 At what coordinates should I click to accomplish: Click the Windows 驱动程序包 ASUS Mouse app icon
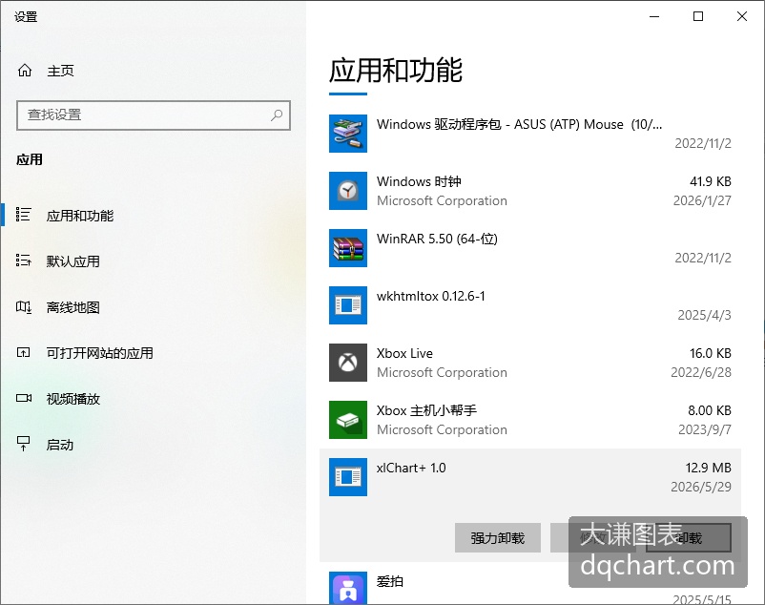[348, 134]
